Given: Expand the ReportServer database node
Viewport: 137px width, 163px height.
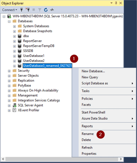Looking at the screenshot, I should tap(14, 41).
